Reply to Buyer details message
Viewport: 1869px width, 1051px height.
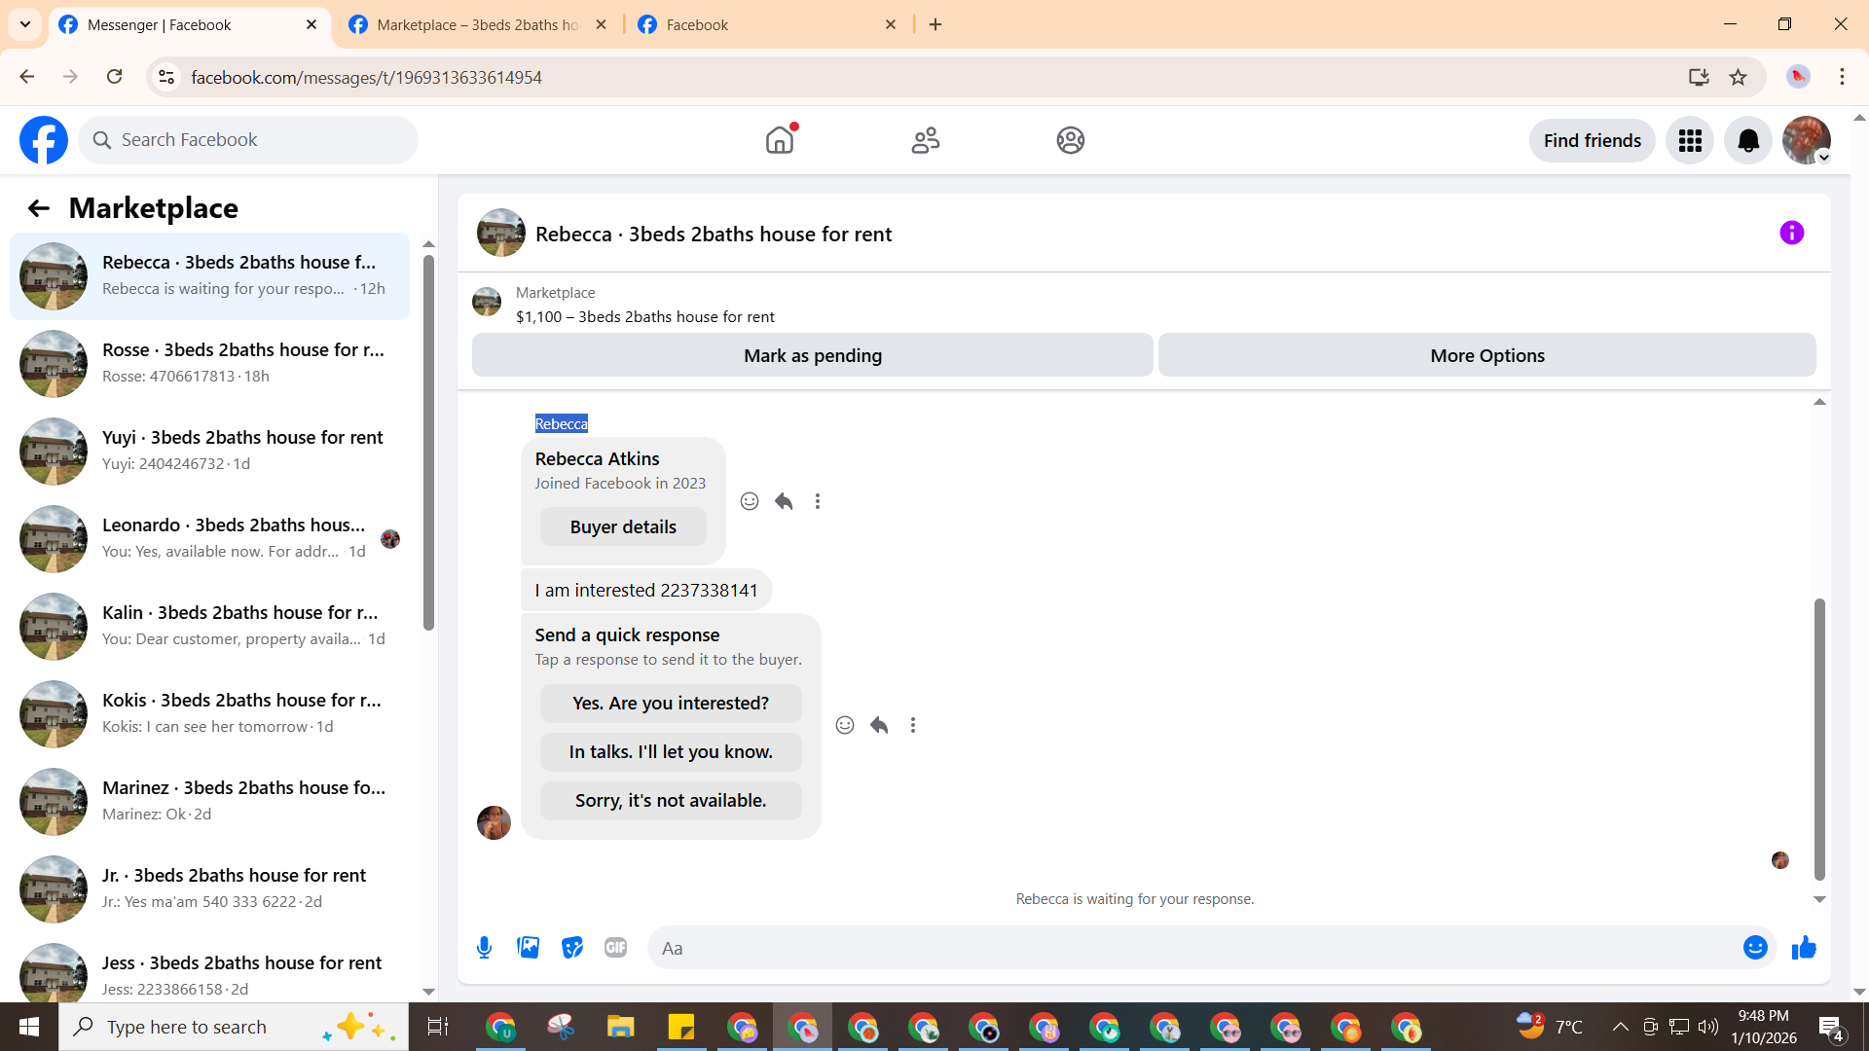784,501
